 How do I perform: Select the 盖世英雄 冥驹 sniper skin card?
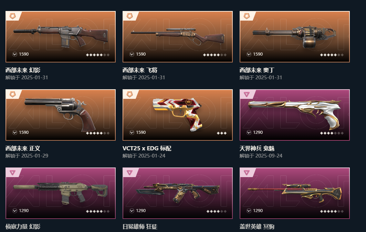[295, 193]
